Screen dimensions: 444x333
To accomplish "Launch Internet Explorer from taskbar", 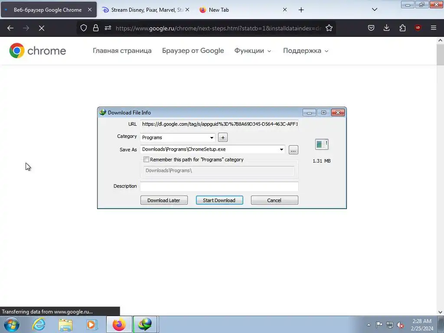I will pos(39,324).
